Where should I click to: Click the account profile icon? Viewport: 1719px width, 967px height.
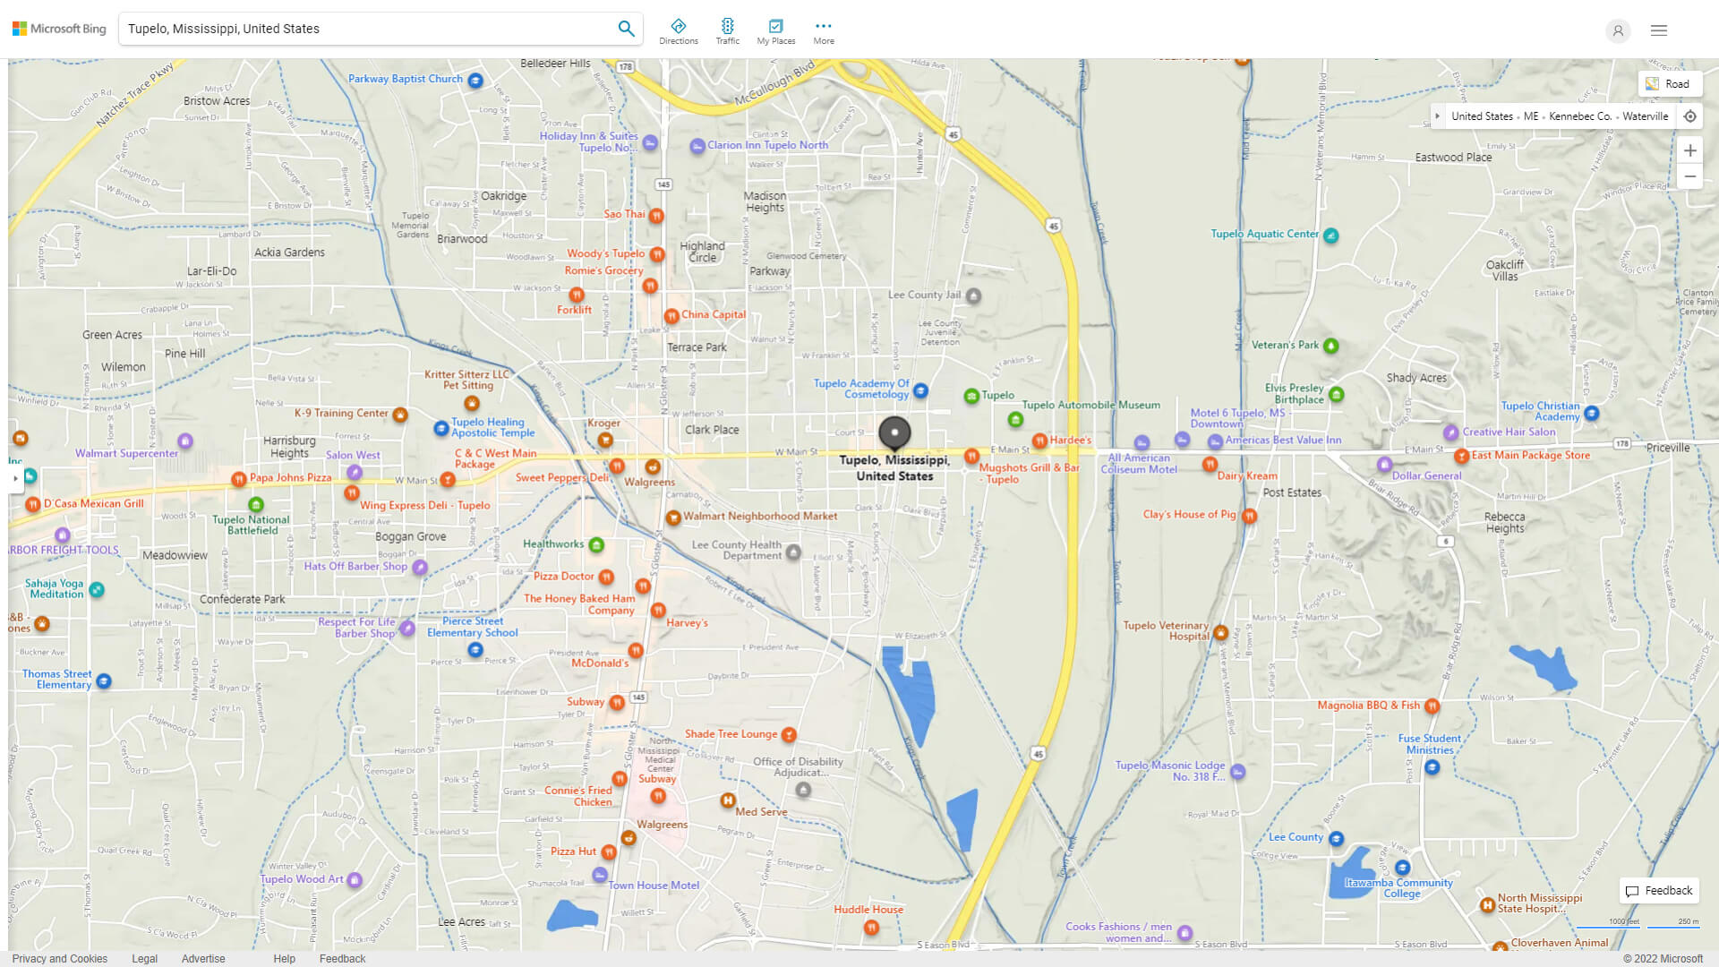(1618, 30)
